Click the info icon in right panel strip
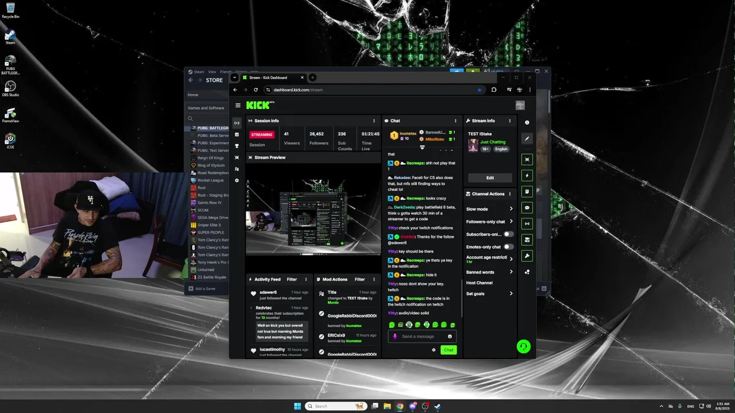 tap(527, 122)
